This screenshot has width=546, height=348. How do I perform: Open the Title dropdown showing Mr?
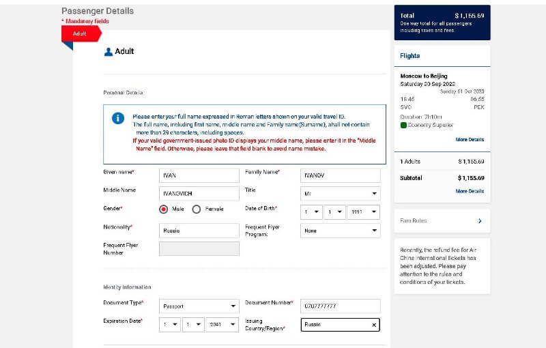(x=340, y=194)
